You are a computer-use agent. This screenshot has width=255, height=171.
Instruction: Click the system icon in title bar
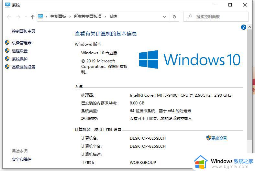[x=8, y=5]
